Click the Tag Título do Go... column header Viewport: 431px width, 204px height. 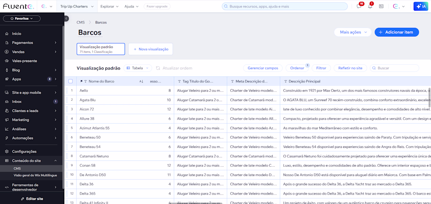point(200,81)
